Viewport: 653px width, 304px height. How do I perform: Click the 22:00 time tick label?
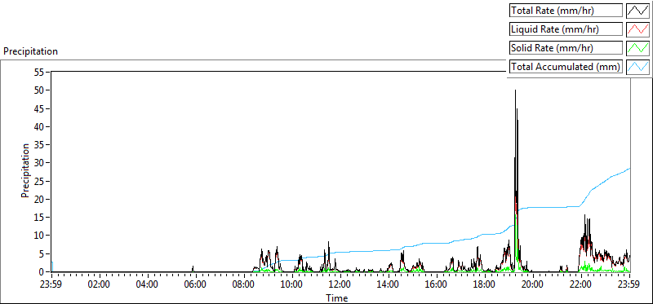tap(581, 285)
